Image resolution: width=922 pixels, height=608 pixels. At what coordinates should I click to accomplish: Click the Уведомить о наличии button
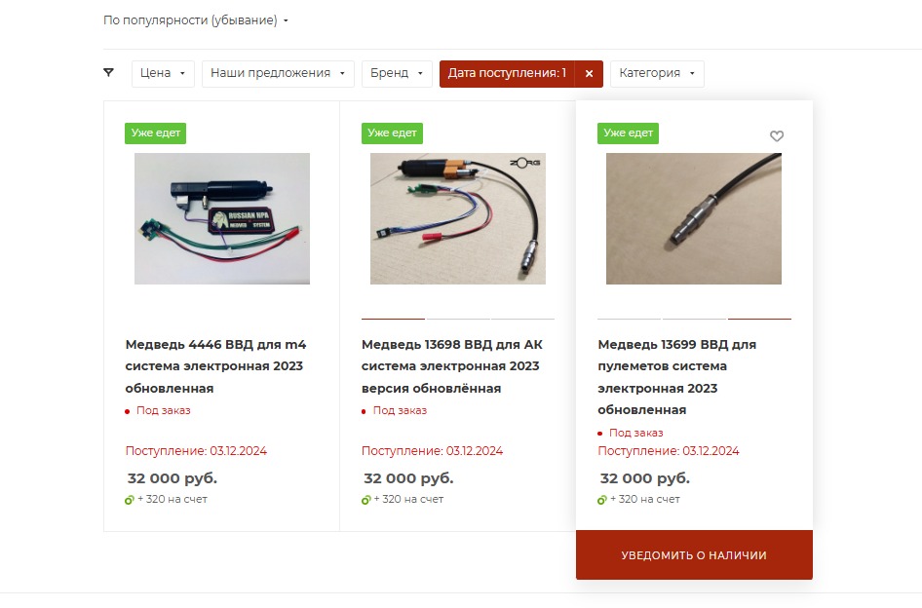pyautogui.click(x=694, y=555)
